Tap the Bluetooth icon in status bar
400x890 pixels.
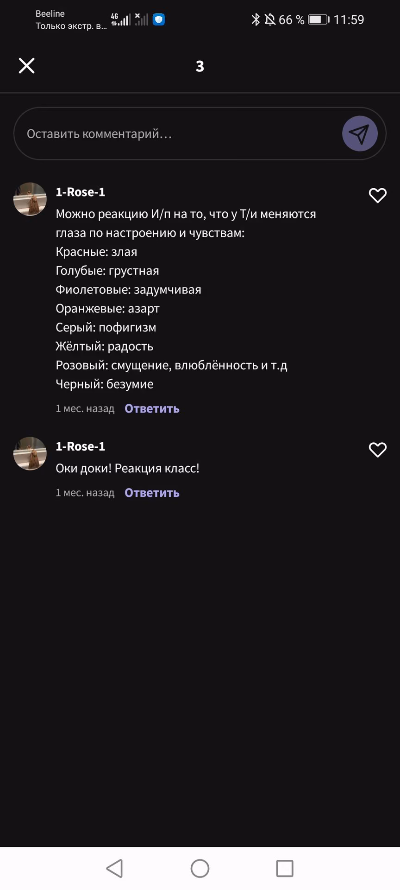256,19
